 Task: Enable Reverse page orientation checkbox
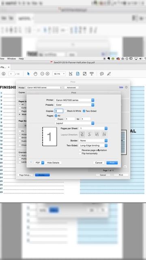(x=80, y=150)
